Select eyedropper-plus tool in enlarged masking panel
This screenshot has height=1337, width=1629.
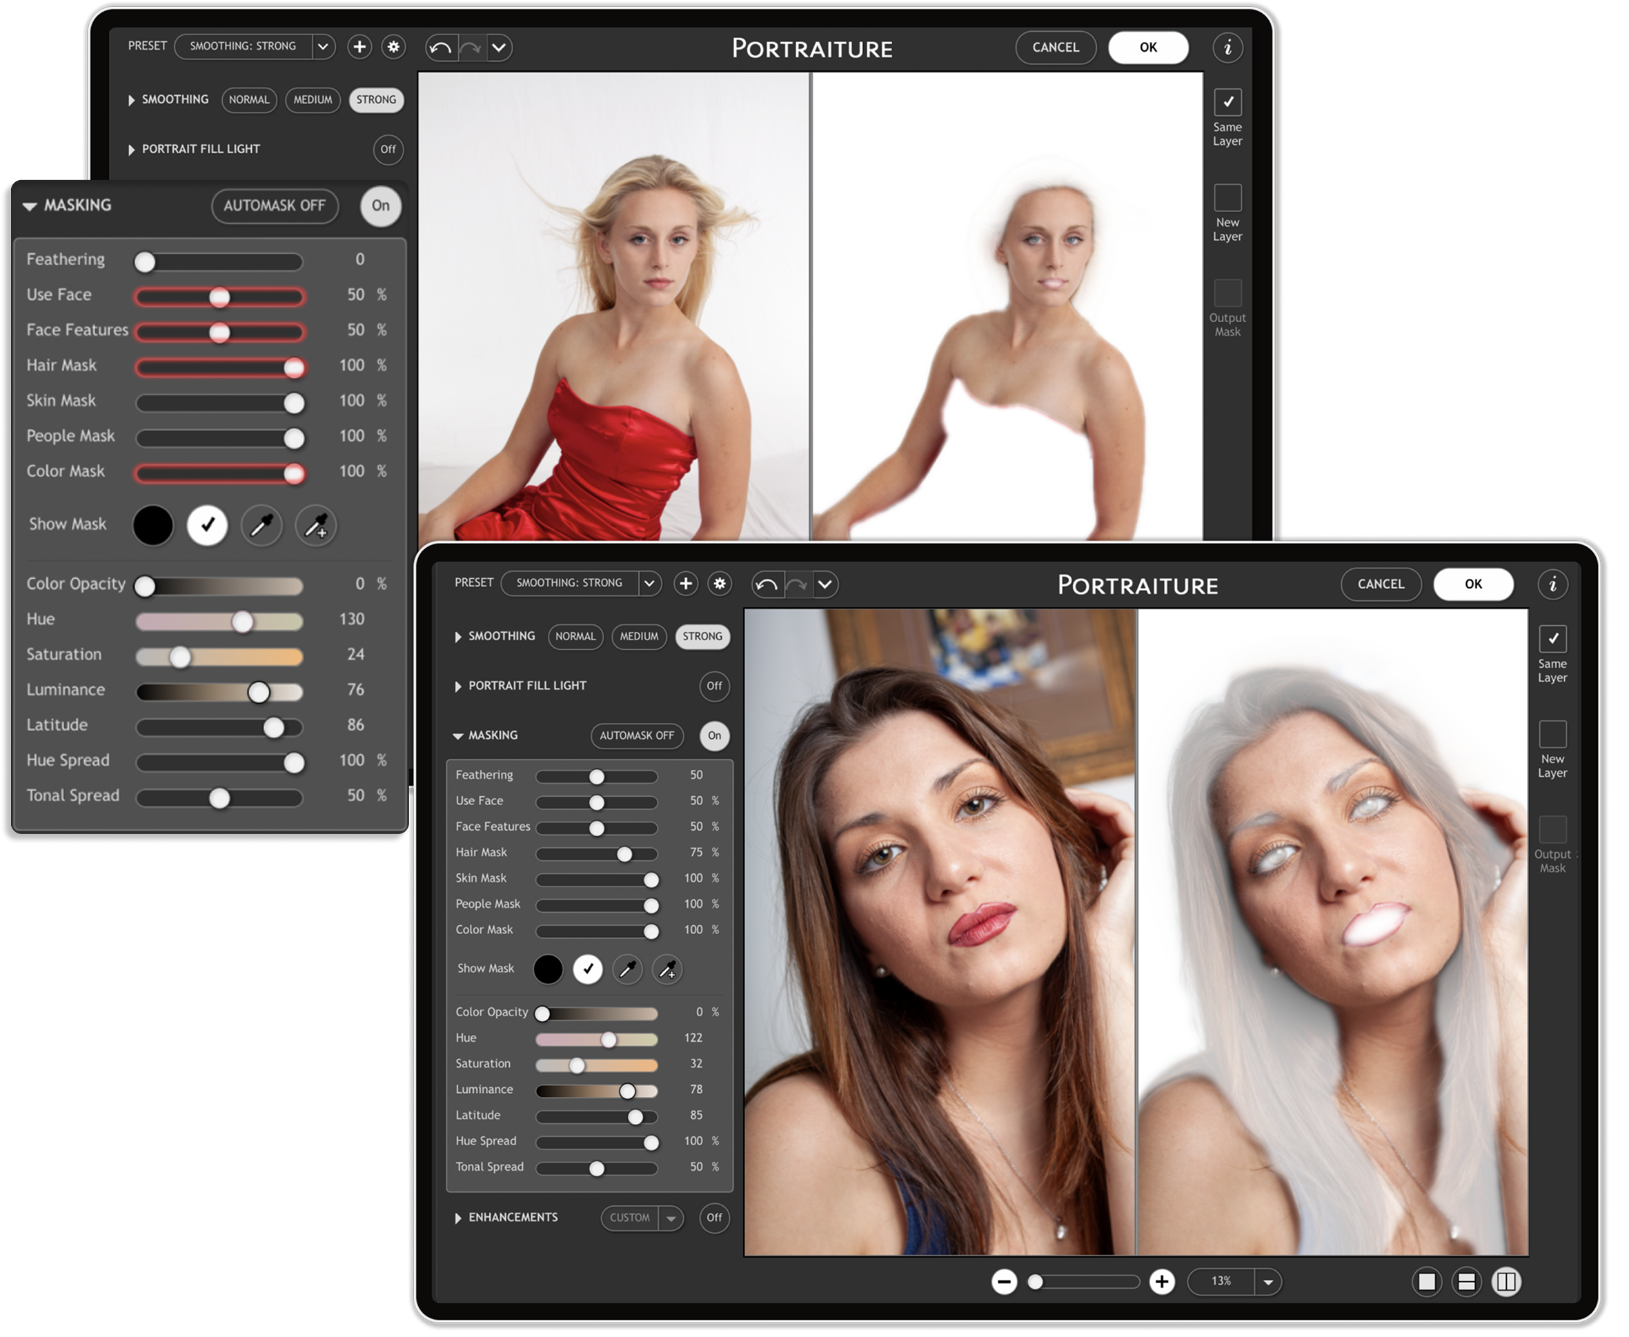(x=316, y=526)
